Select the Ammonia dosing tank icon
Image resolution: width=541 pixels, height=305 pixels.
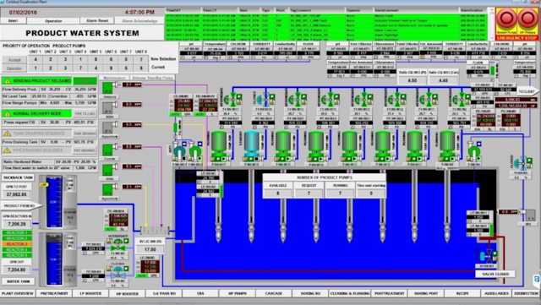coord(108,88)
